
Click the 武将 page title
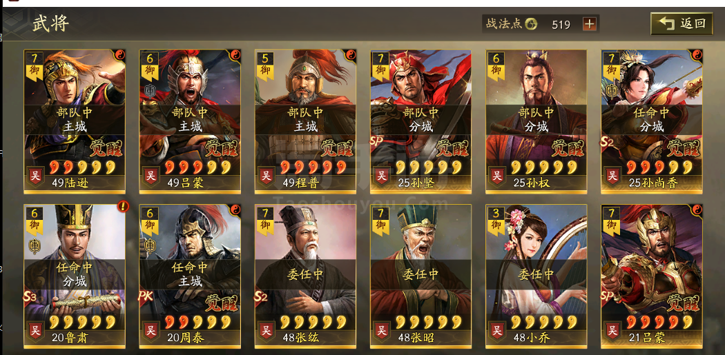coord(51,23)
